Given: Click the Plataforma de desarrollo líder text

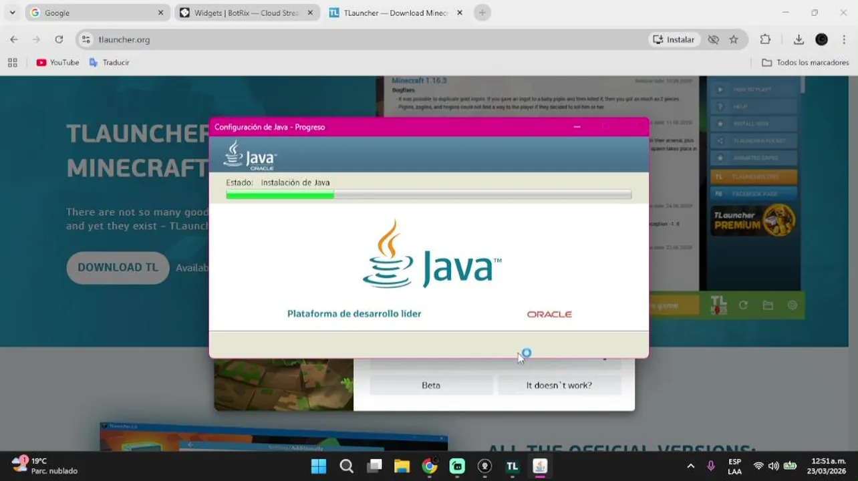Looking at the screenshot, I should 354,313.
